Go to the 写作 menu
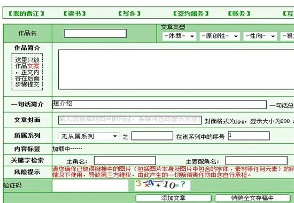Screen dimensions: 294x203 [129, 13]
